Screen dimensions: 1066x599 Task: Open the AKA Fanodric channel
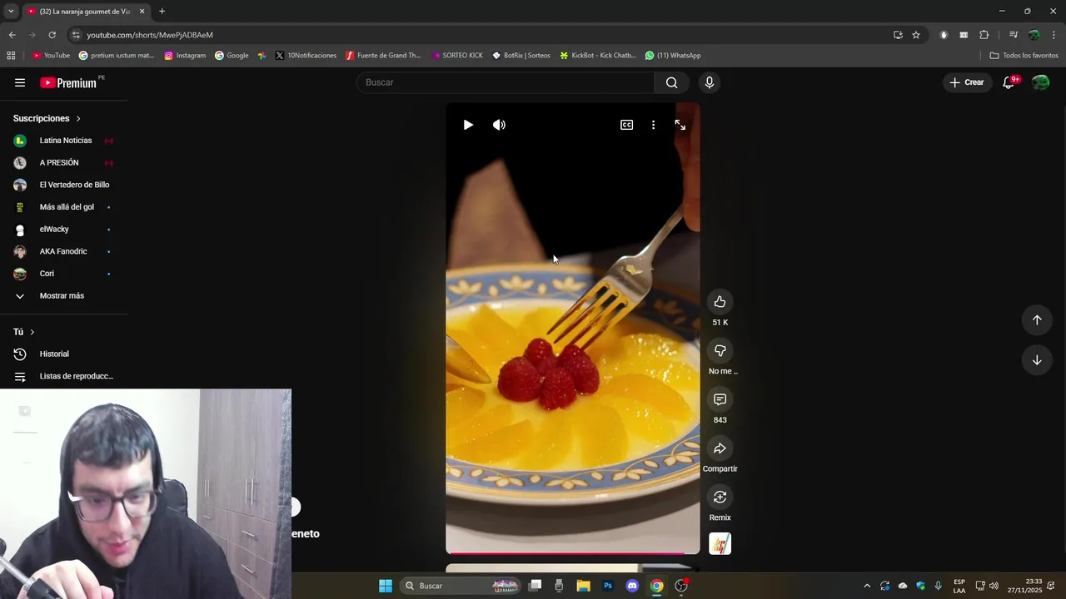tap(63, 251)
